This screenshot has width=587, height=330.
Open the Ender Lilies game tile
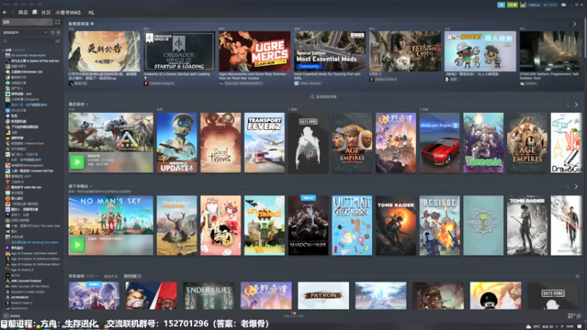(x=208, y=296)
